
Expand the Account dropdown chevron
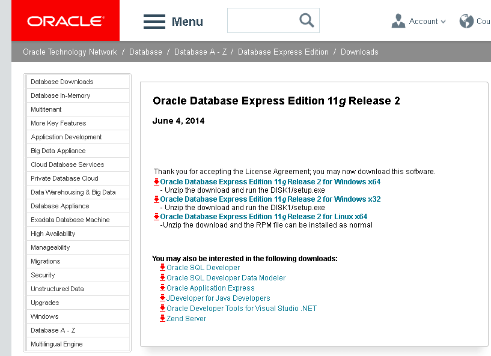(443, 22)
